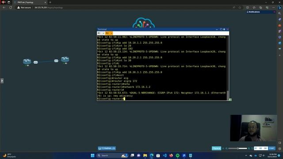
Task: Open browser settings and more menu
Action: coord(273,8)
